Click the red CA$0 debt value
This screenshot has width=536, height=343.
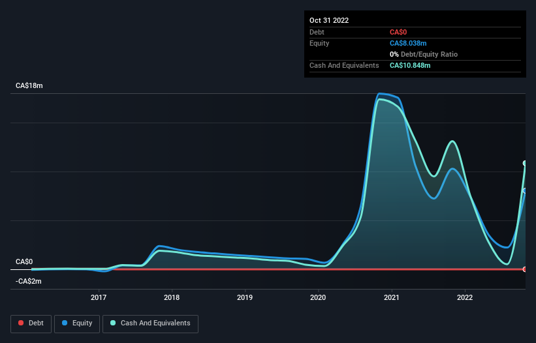coord(398,32)
